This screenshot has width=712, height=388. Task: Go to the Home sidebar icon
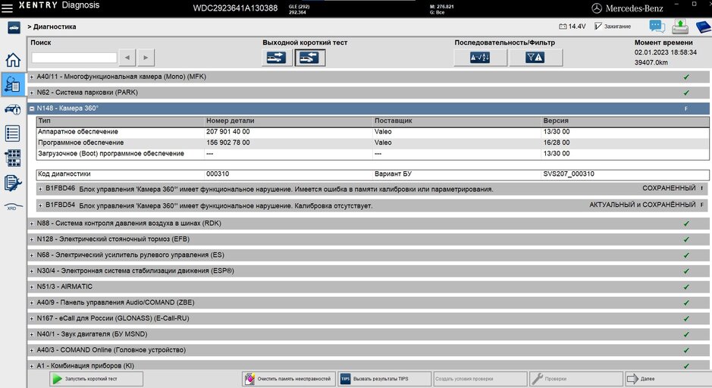click(x=13, y=60)
